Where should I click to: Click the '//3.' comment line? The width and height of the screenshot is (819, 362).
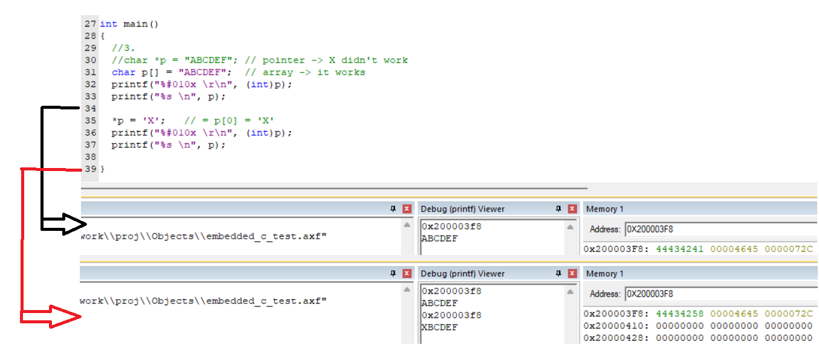[x=123, y=48]
